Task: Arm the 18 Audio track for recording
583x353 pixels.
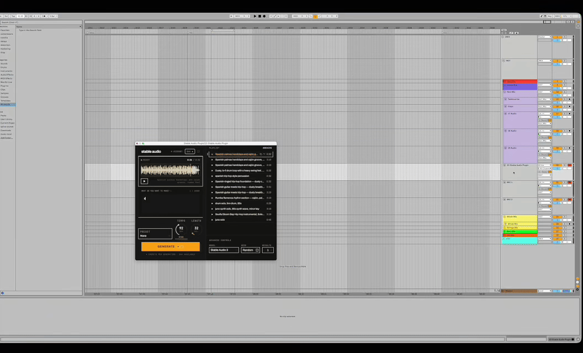Action: coord(570,131)
